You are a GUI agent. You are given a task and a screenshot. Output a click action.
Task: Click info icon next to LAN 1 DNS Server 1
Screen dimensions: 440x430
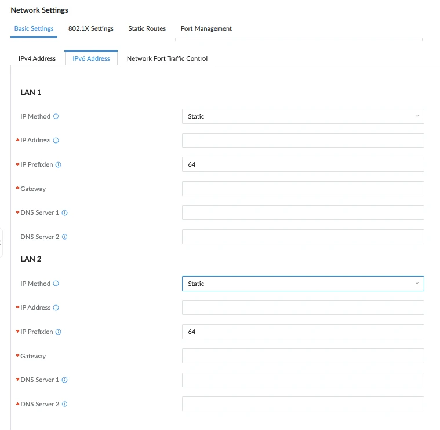click(x=64, y=212)
